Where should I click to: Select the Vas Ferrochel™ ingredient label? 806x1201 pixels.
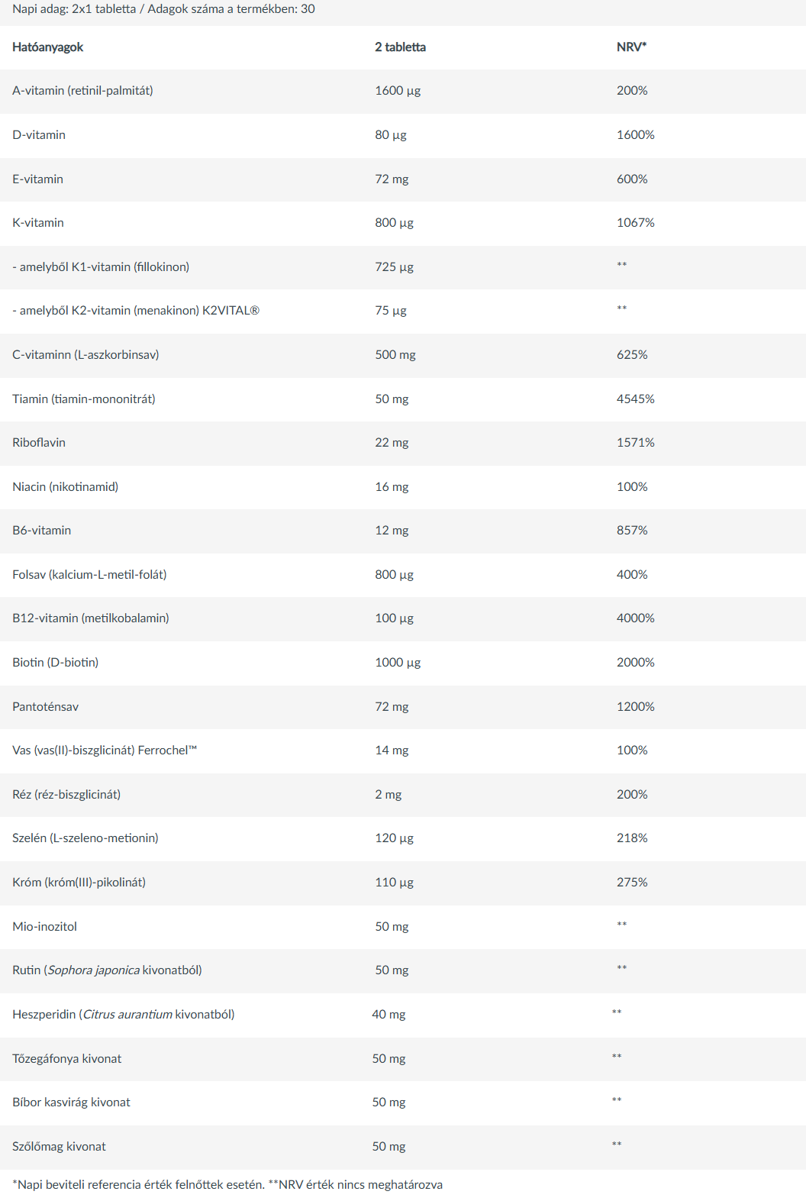tap(105, 751)
